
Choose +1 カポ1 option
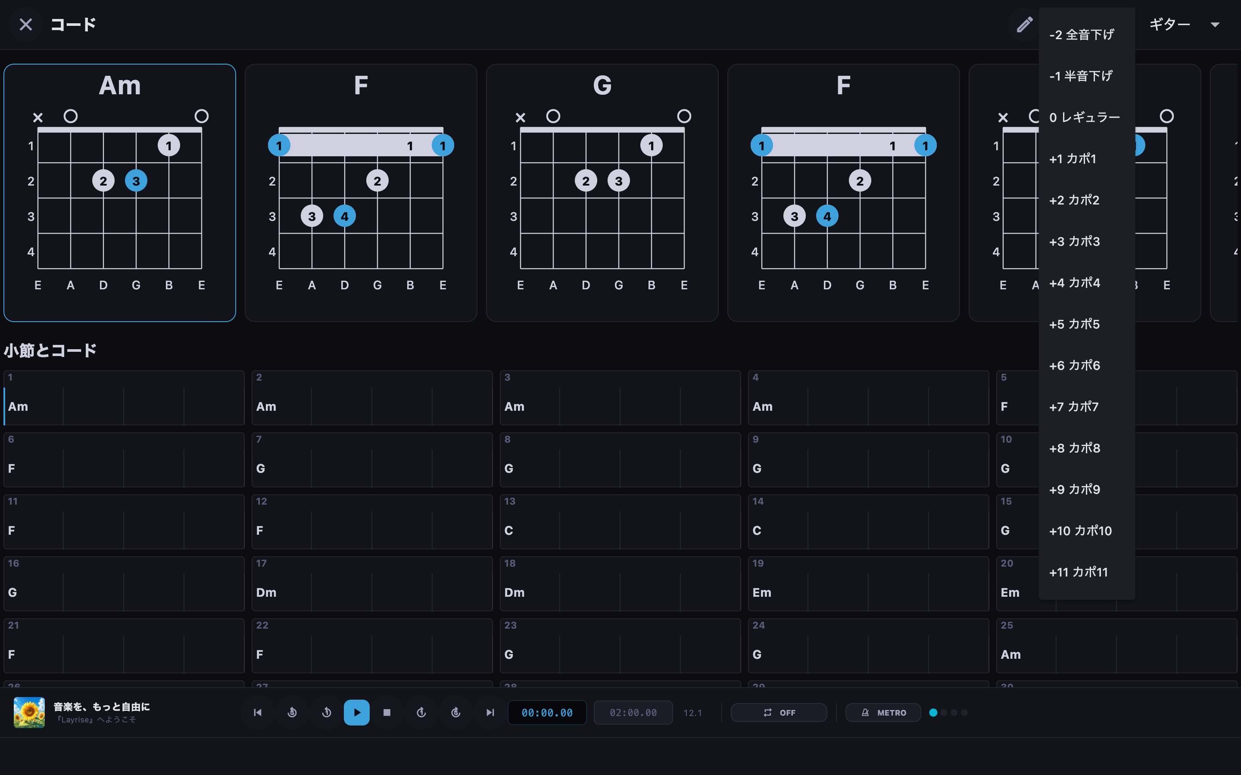1087,159
